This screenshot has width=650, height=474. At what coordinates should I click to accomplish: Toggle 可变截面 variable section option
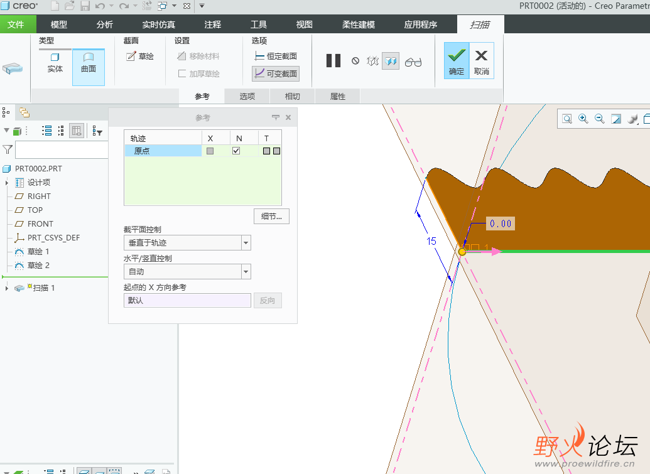click(x=276, y=73)
